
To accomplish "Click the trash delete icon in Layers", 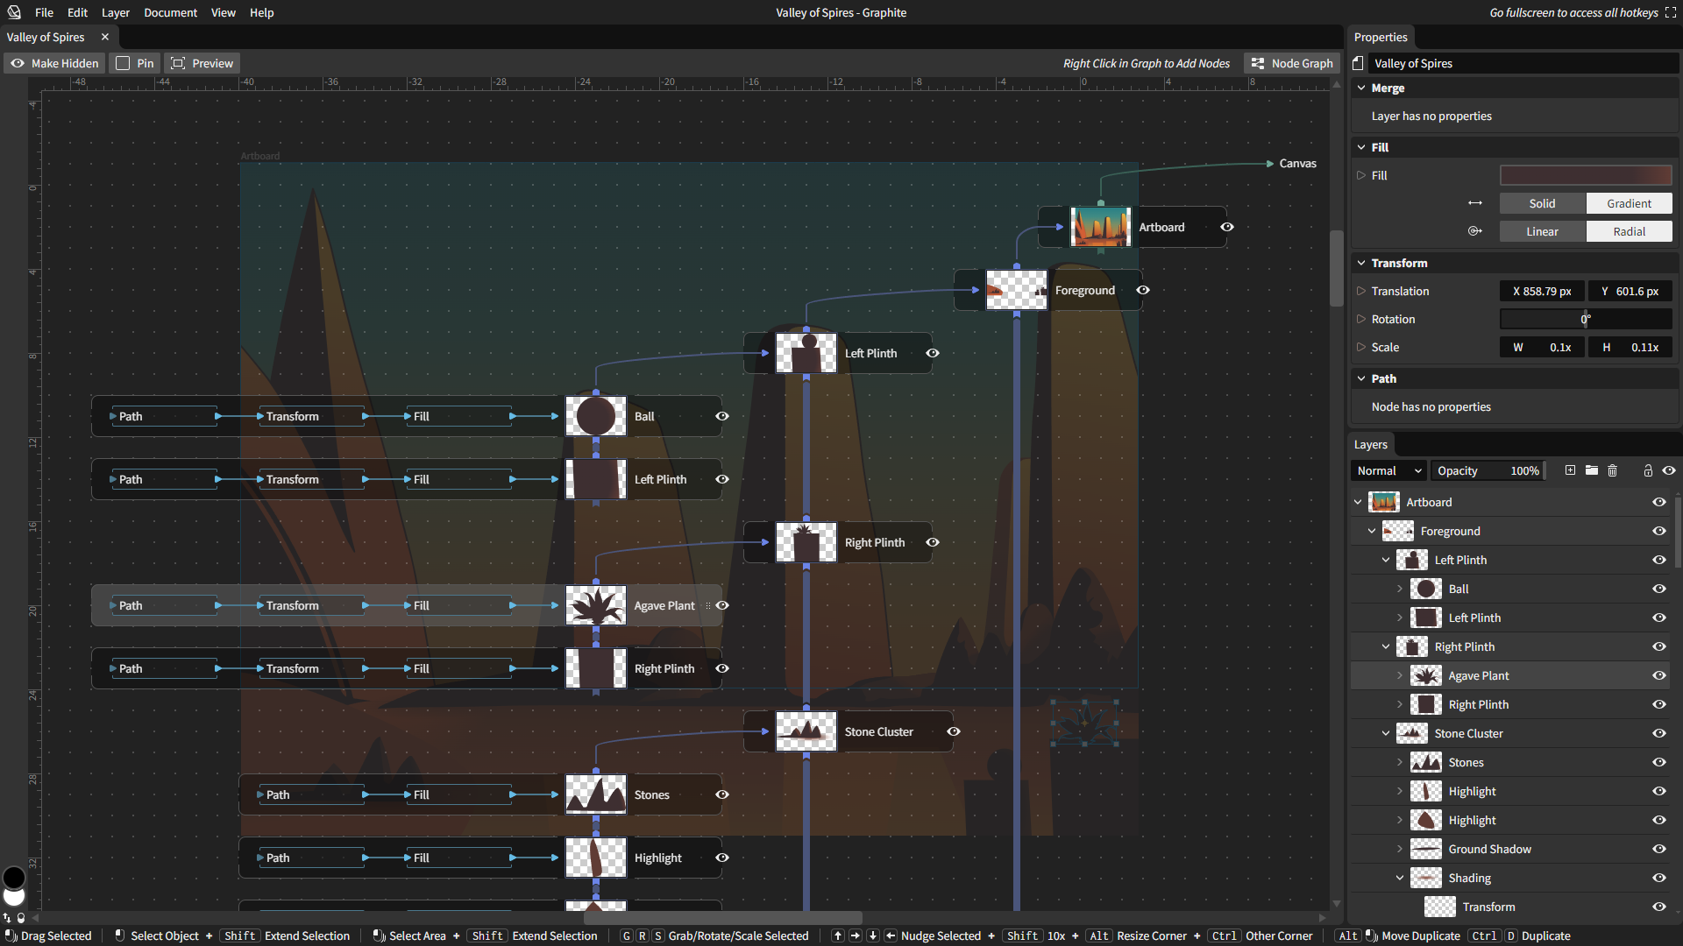I will [1612, 470].
